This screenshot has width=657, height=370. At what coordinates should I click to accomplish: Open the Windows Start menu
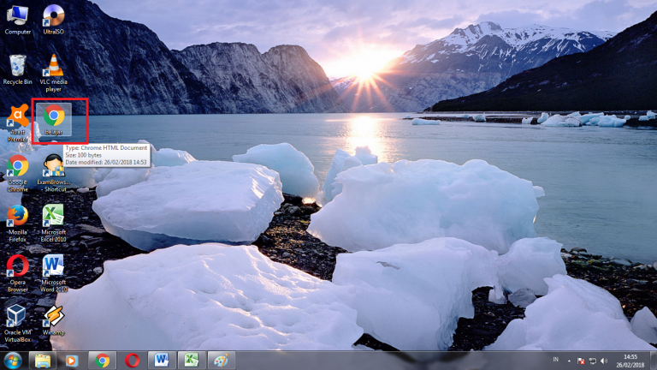(x=12, y=360)
